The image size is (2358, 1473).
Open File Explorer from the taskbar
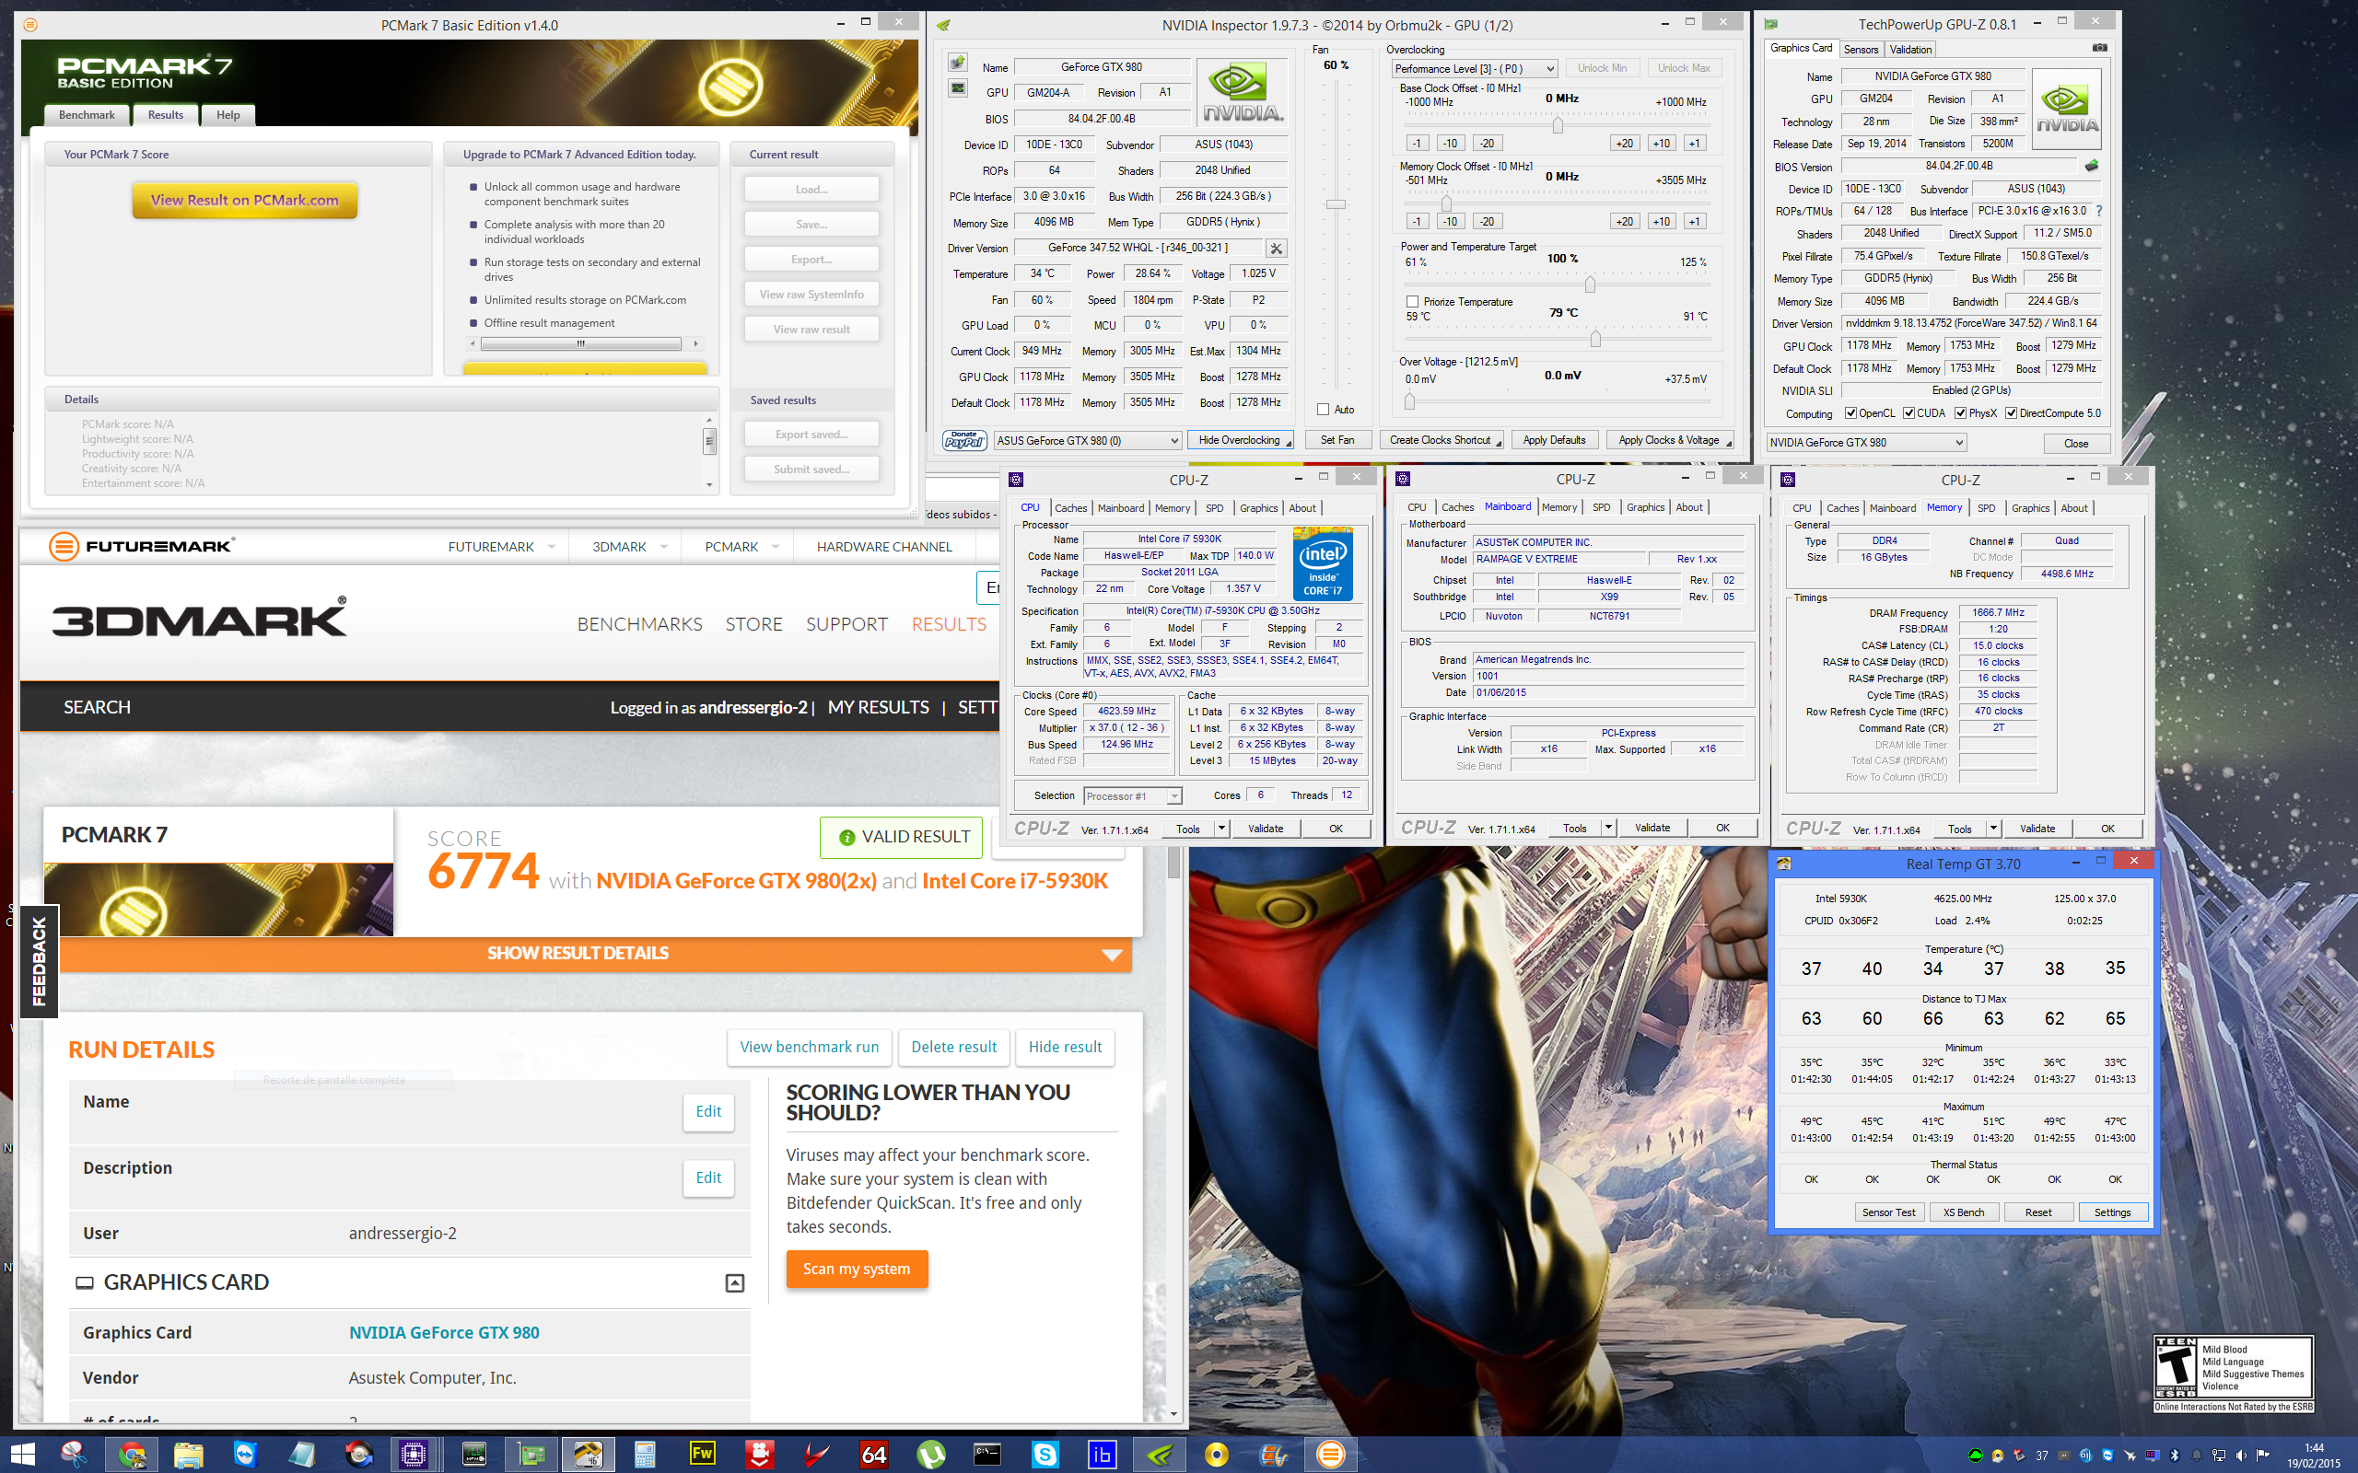[188, 1455]
